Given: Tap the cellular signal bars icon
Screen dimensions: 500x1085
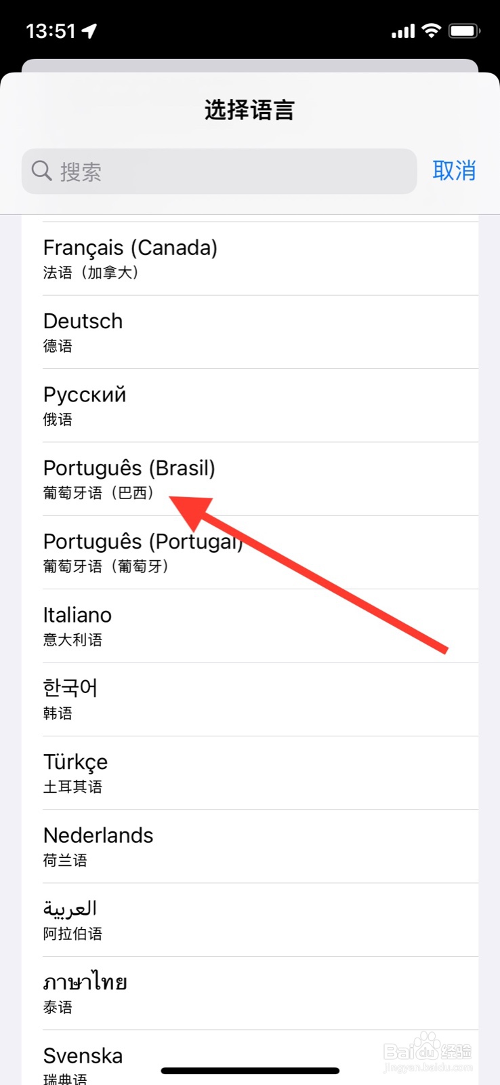Looking at the screenshot, I should tap(403, 31).
